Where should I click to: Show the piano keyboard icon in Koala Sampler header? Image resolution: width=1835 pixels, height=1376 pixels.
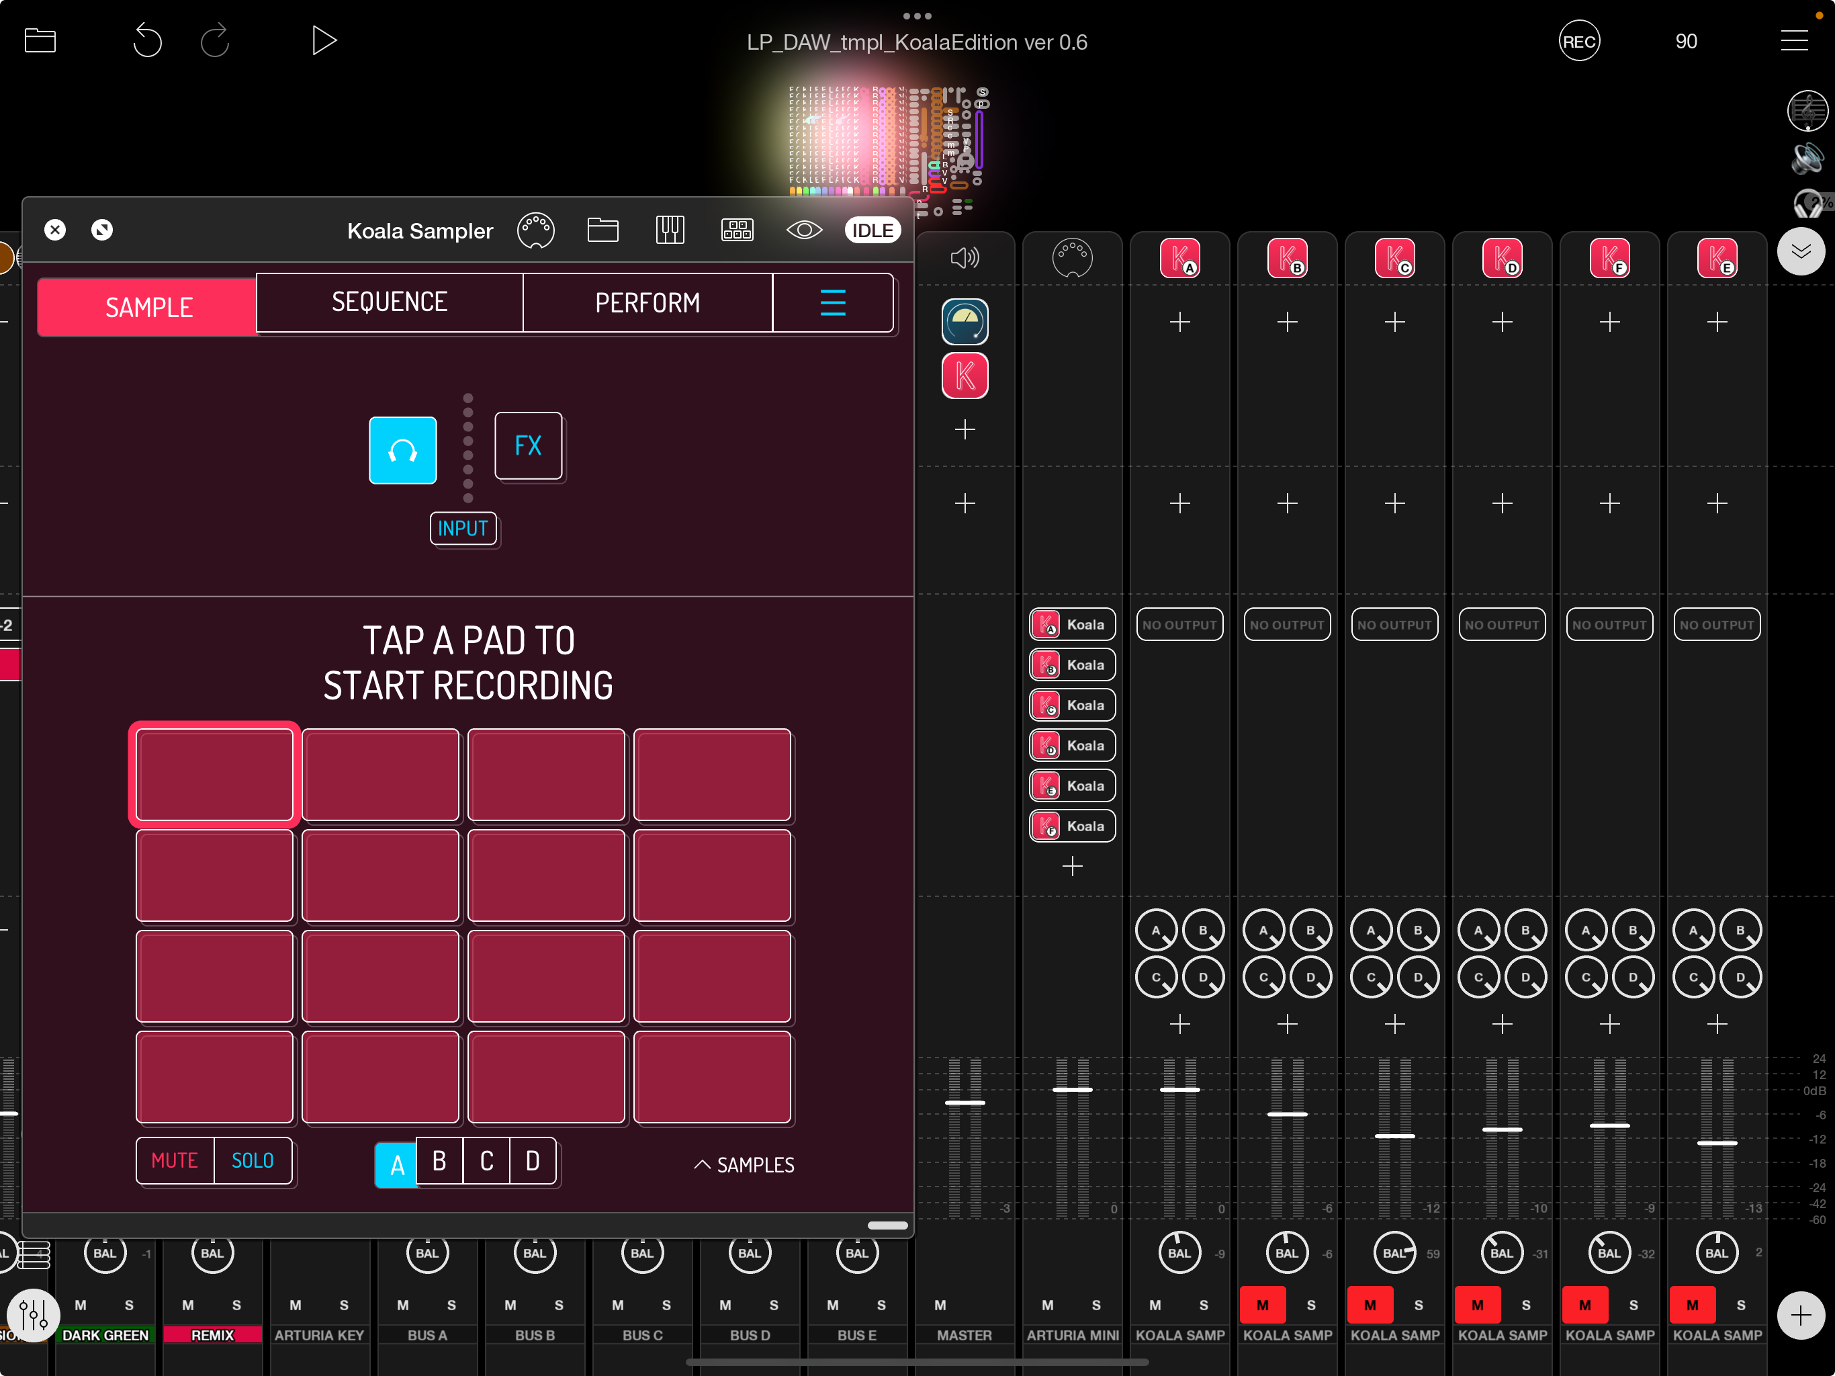(x=670, y=230)
